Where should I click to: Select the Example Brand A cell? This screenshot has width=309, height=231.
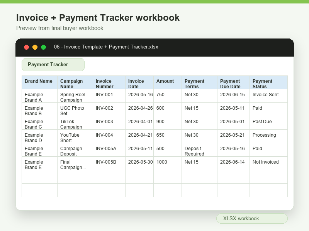click(x=40, y=96)
